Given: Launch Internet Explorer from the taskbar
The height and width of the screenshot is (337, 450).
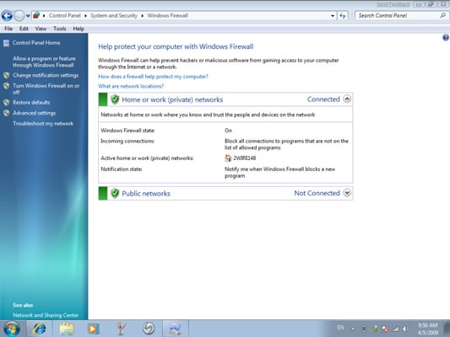Looking at the screenshot, I should tap(40, 329).
